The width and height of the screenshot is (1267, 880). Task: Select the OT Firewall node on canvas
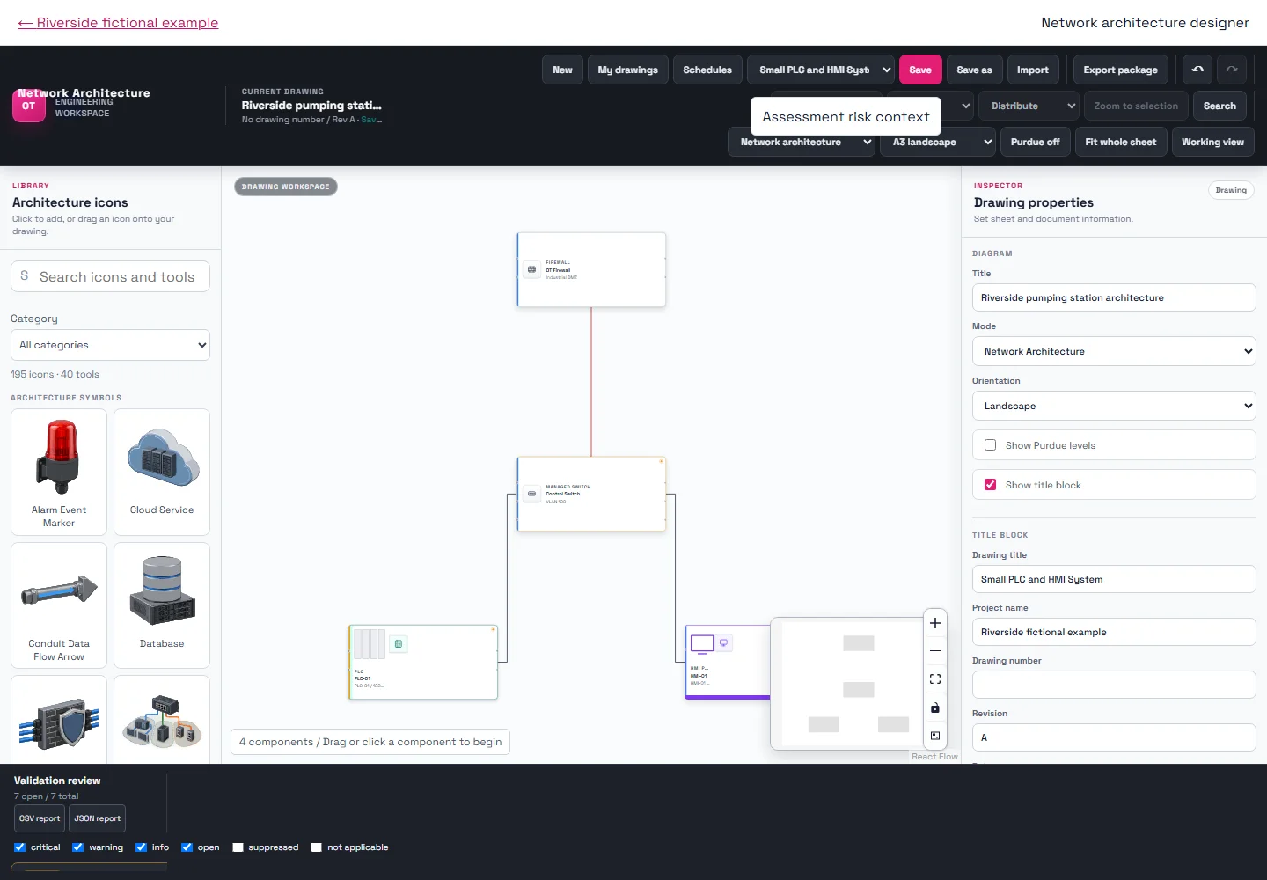(591, 269)
